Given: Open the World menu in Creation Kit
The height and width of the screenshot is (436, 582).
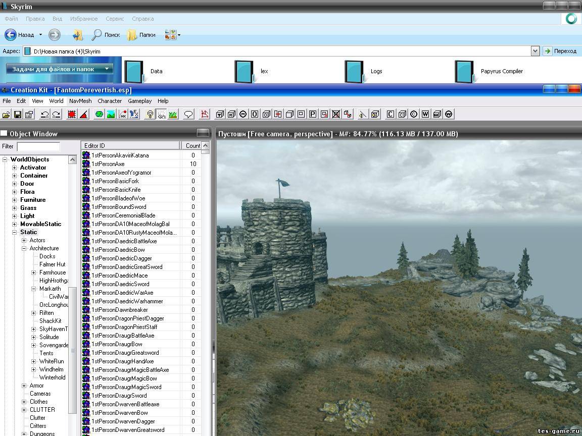Looking at the screenshot, I should point(56,101).
